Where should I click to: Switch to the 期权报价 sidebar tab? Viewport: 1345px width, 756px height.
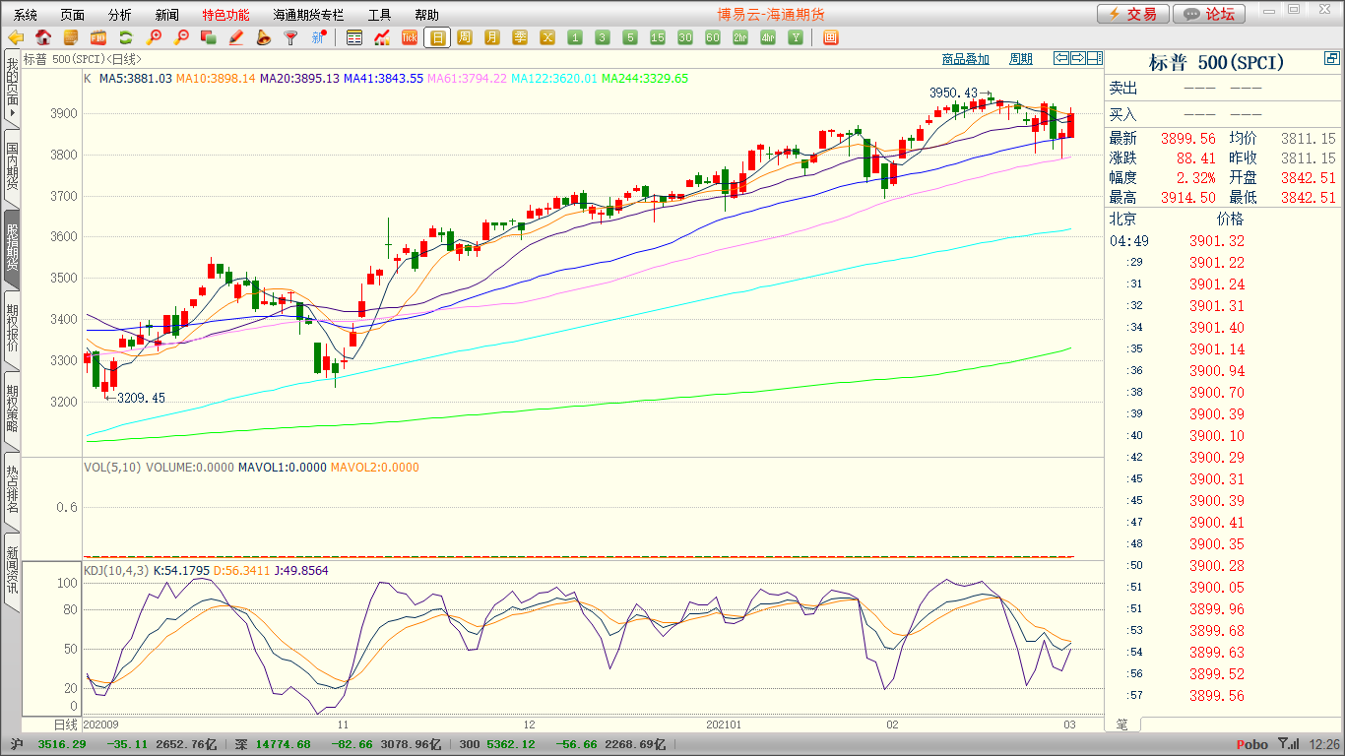[12, 328]
